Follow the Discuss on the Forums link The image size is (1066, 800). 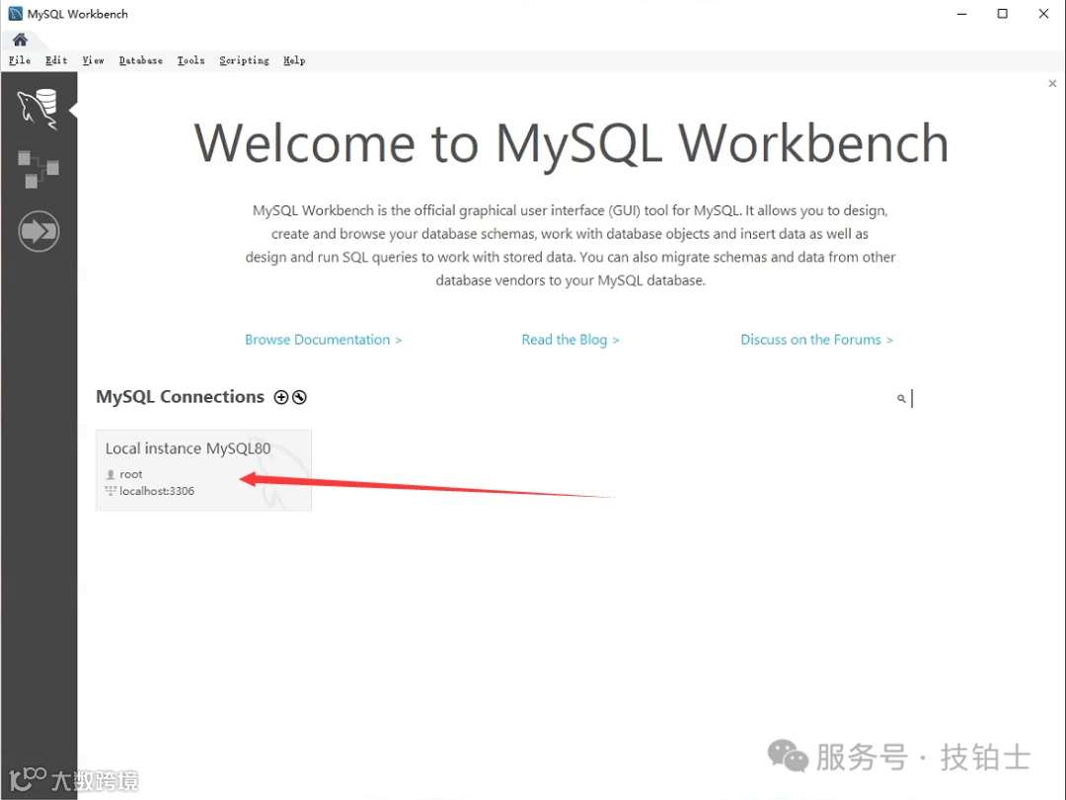click(x=816, y=340)
